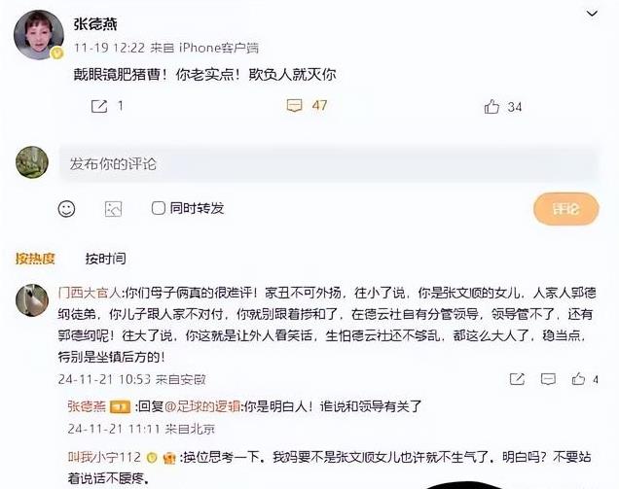The image size is (619, 489).
Task: Attach an image to the comment
Action: (113, 209)
